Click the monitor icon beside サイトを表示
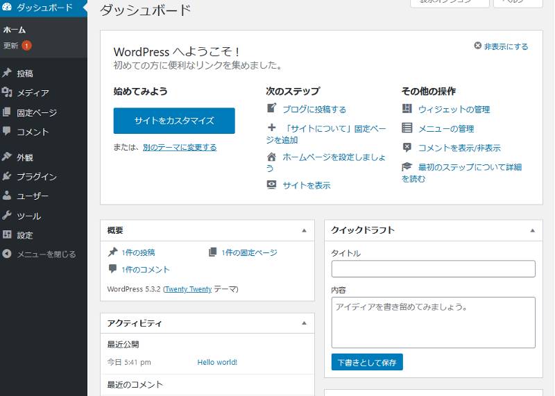555x396 pixels. (271, 184)
